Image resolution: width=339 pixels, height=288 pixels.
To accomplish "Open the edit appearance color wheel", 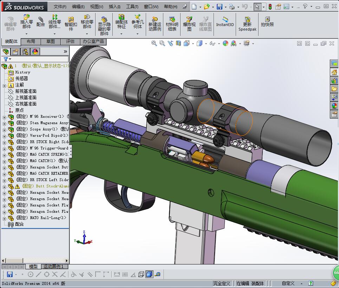I will coord(225,43).
